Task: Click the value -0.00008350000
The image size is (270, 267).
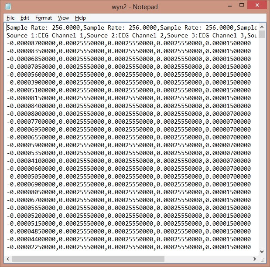Action: (x=31, y=51)
